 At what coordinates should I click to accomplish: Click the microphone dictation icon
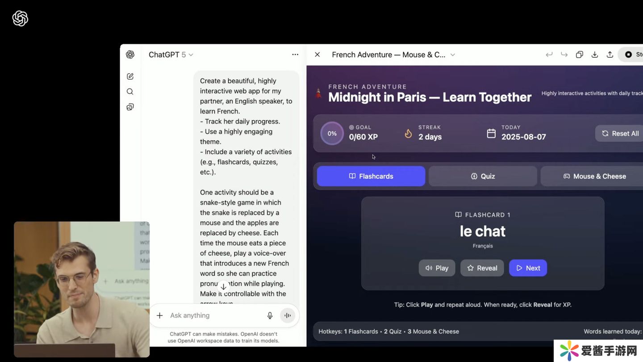[270, 316]
